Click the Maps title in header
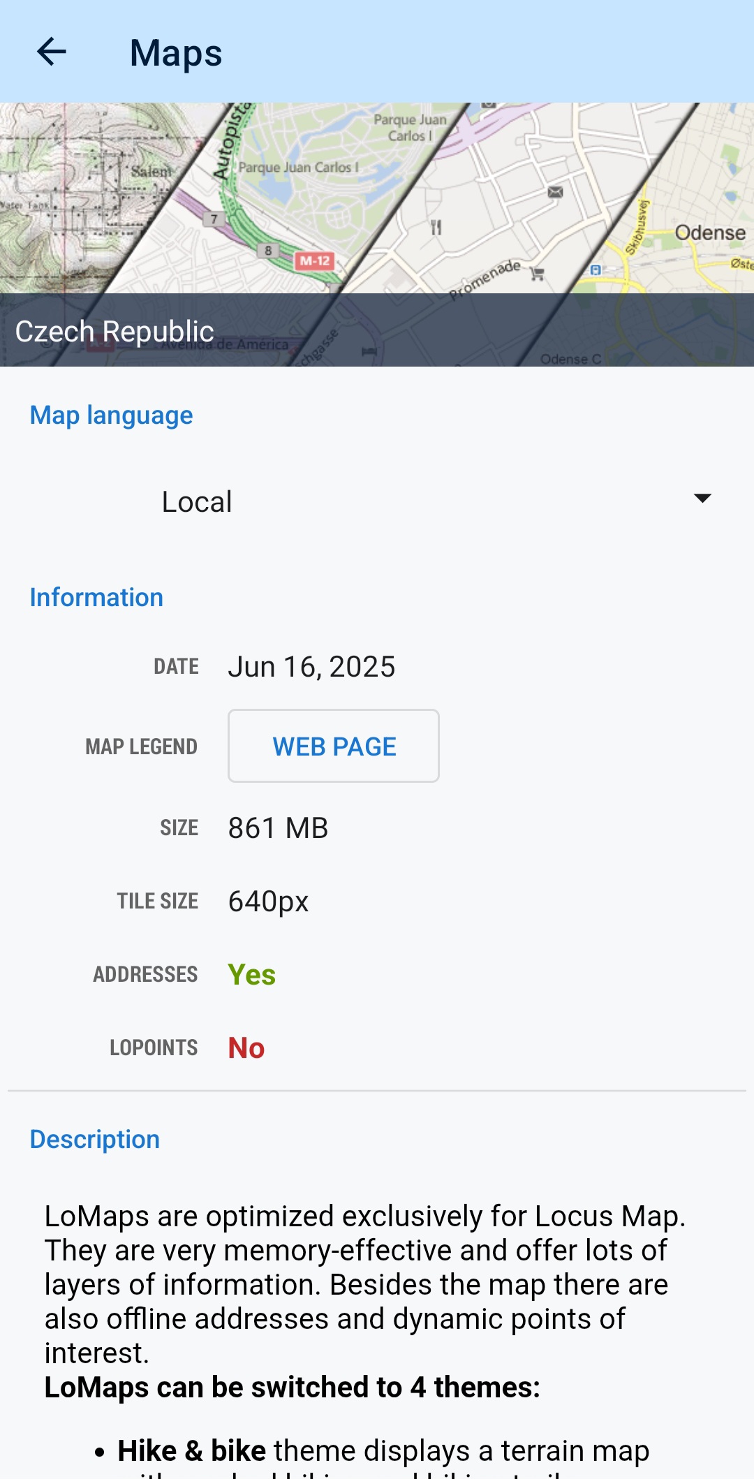This screenshot has width=754, height=1479. click(x=176, y=53)
